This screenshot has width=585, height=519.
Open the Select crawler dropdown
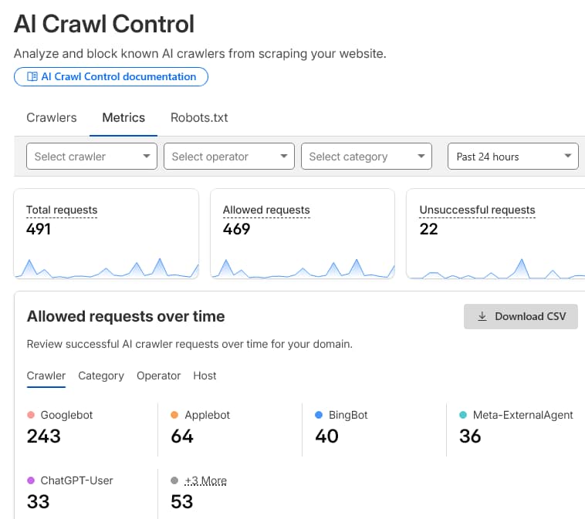(x=92, y=157)
